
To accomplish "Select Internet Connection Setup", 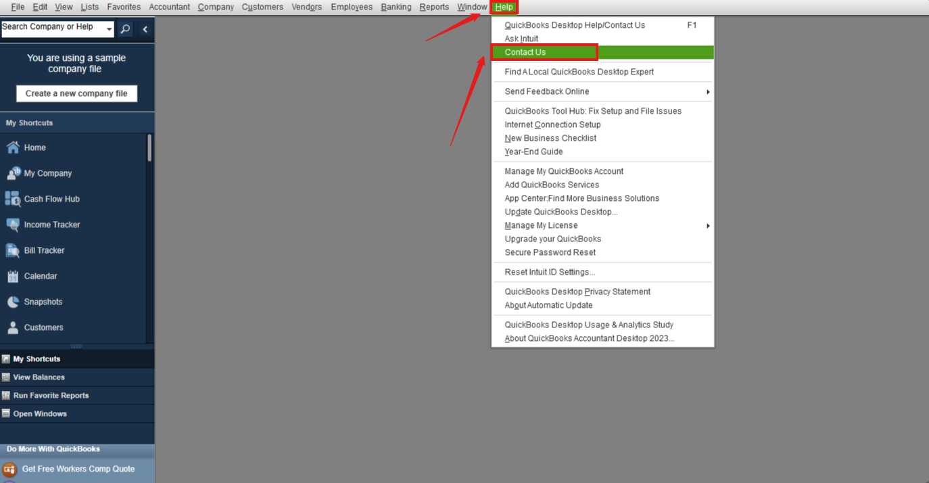I will pyautogui.click(x=602, y=124).
